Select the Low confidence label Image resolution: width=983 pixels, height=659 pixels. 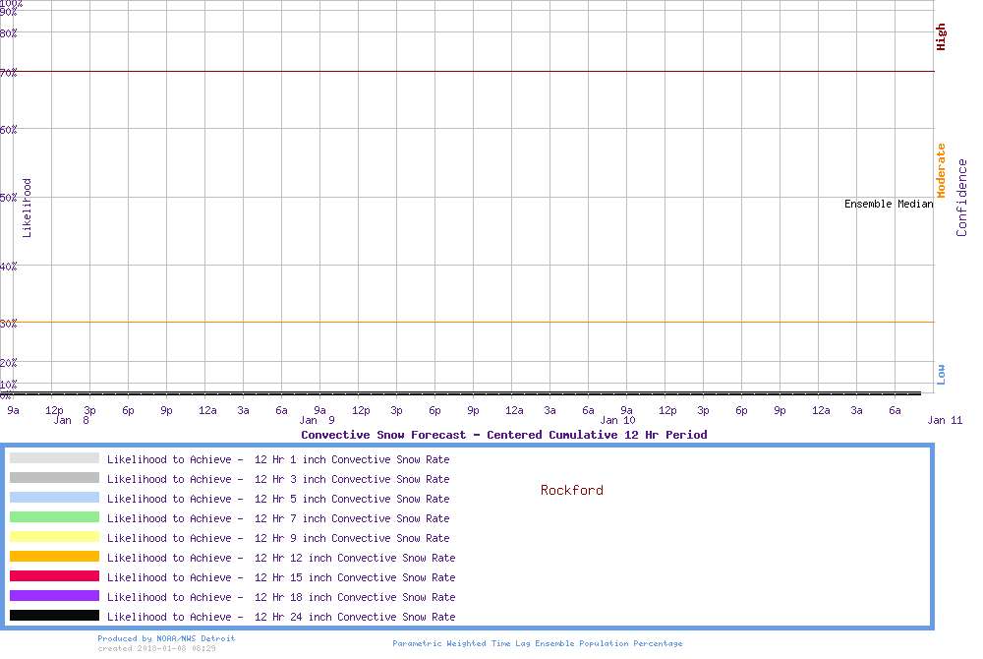pos(941,374)
